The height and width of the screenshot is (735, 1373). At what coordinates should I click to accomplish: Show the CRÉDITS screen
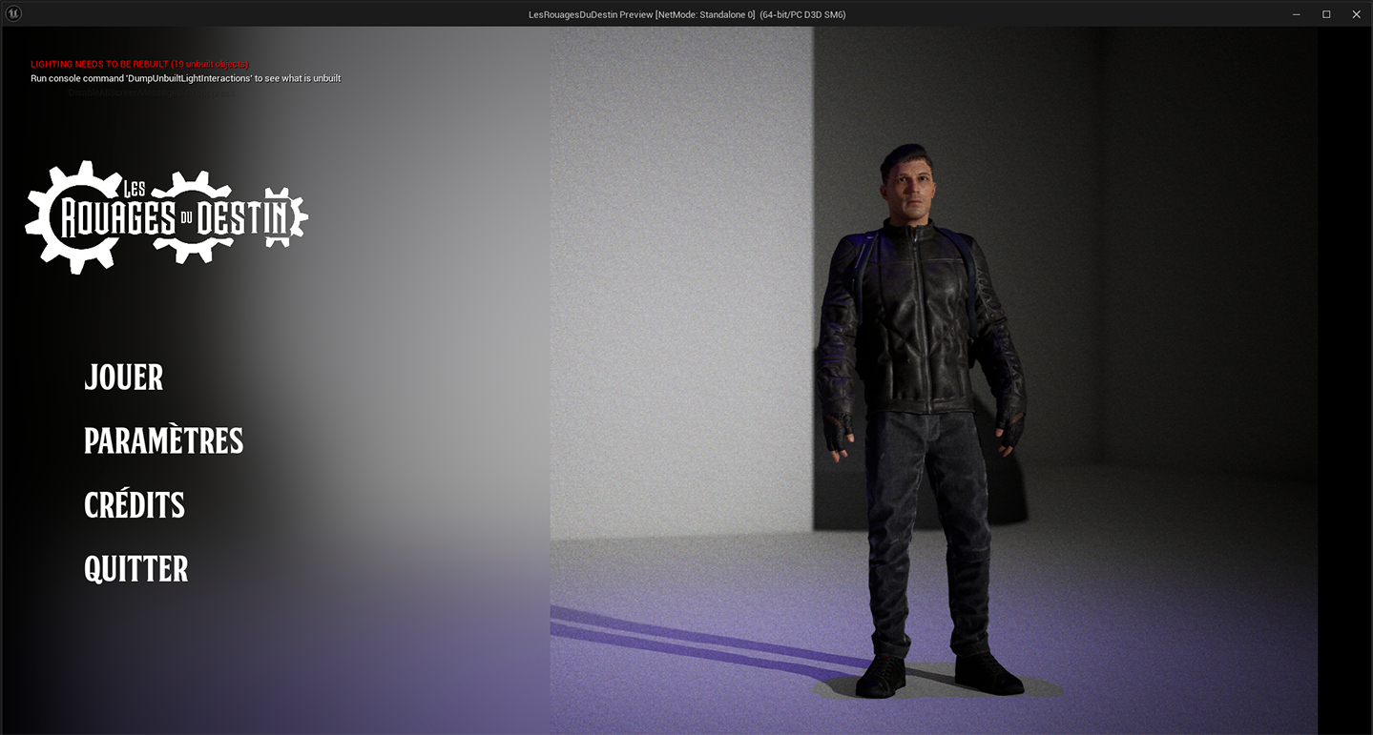click(x=135, y=505)
